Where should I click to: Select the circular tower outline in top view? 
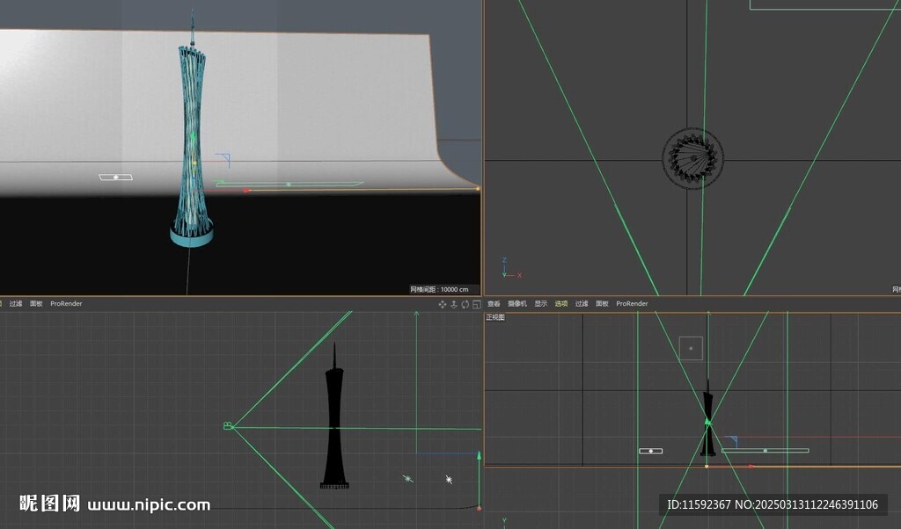693,158
